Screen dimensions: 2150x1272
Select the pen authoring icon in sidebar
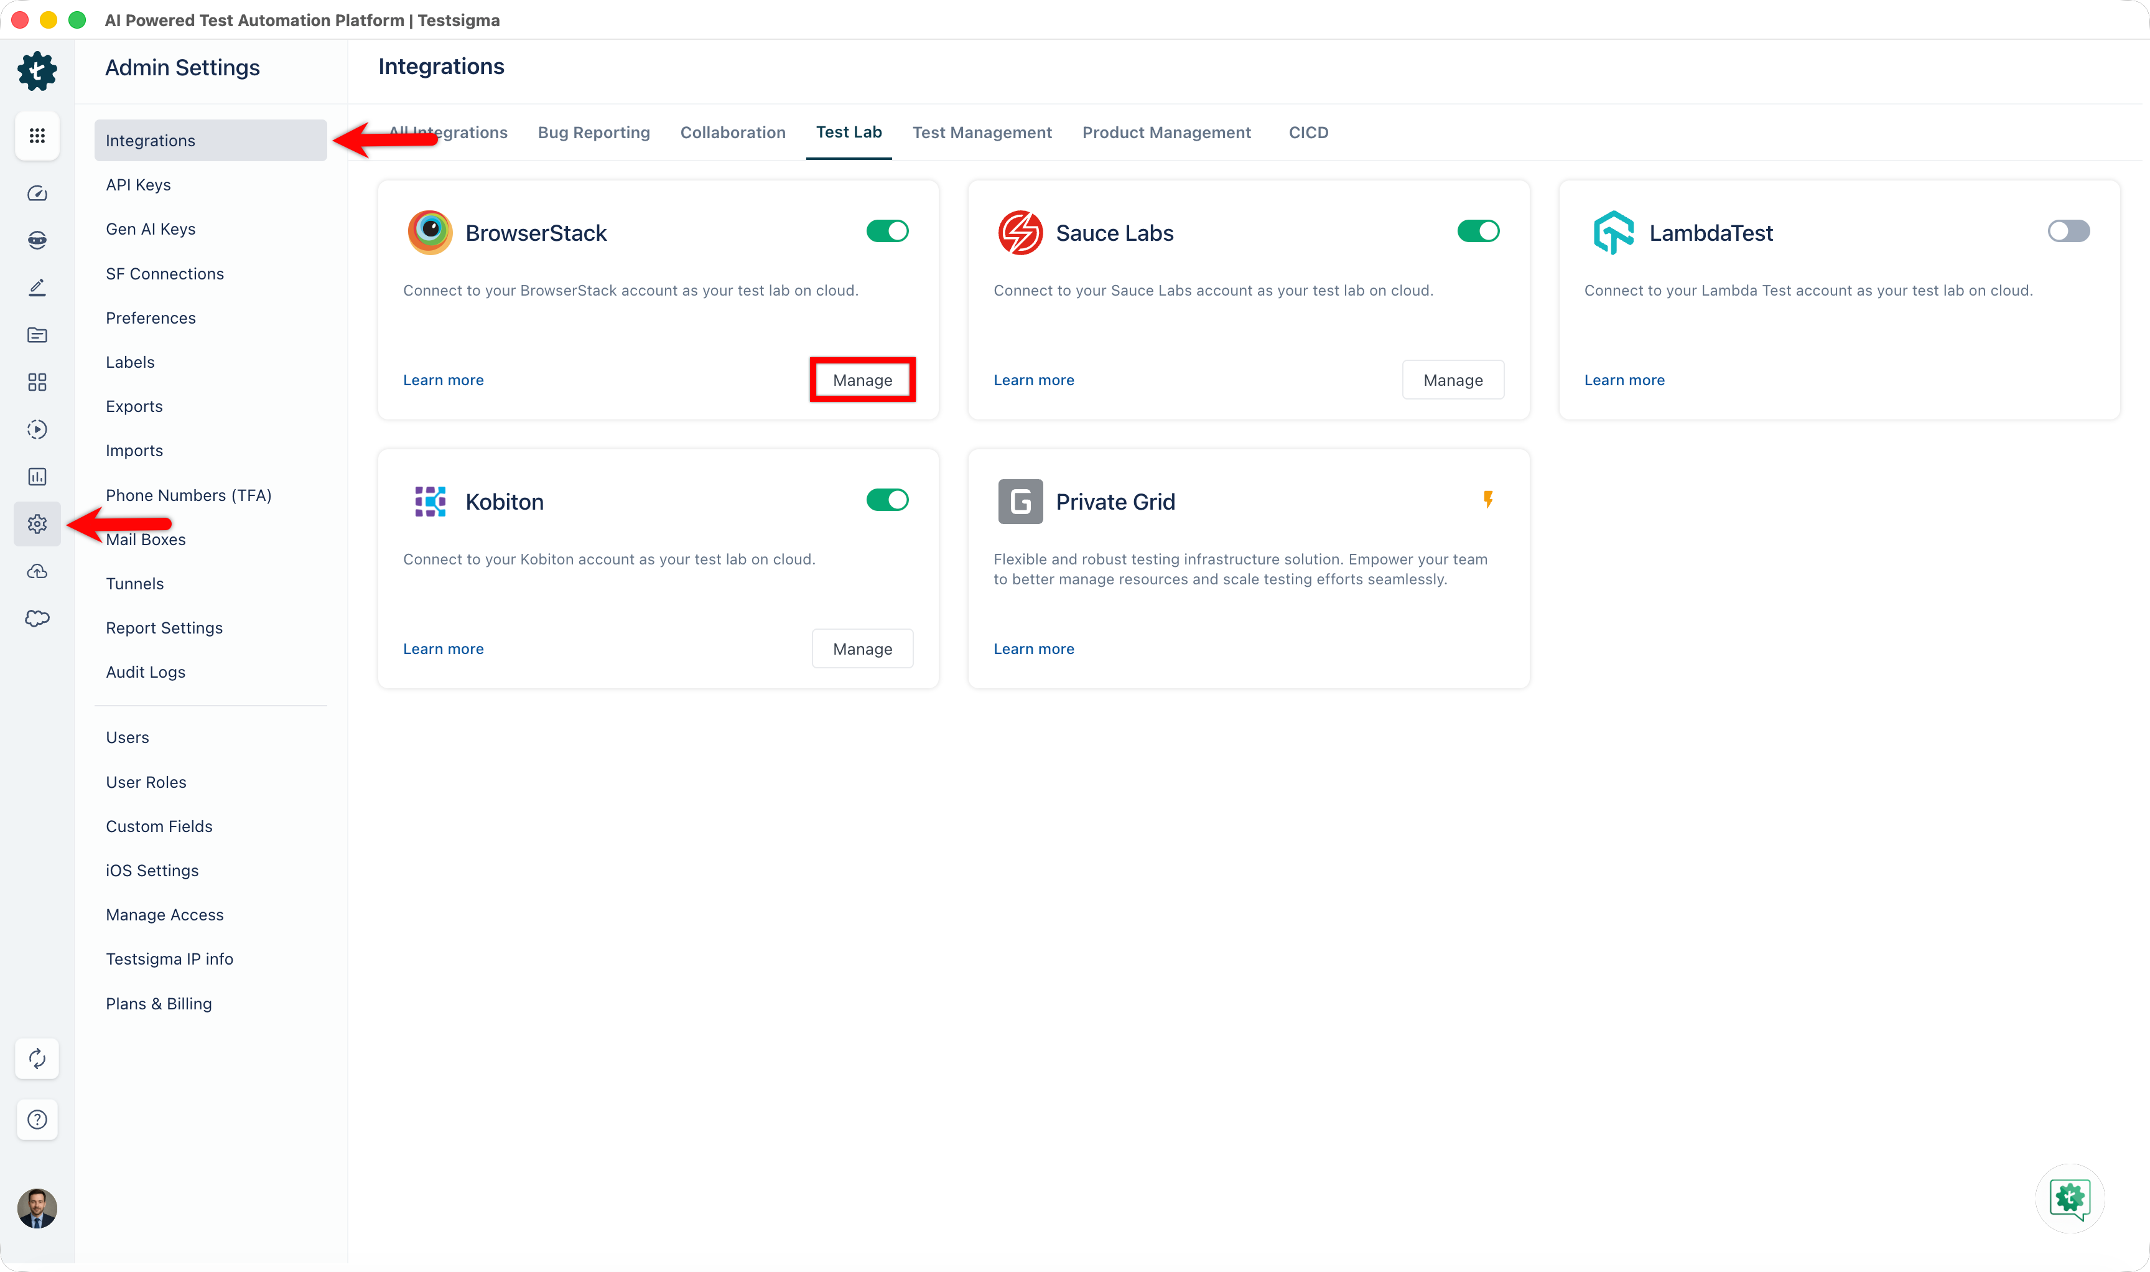(x=37, y=286)
